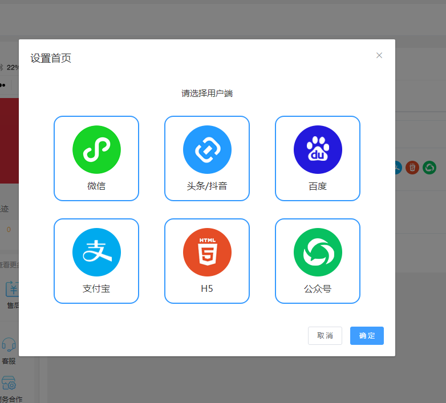This screenshot has width=446, height=403.
Task: Pick the 公众号 green swirl icon
Action: [x=318, y=252]
